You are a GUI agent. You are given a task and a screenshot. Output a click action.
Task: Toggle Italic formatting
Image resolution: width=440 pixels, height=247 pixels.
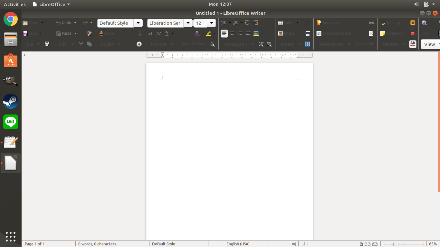[159, 33]
